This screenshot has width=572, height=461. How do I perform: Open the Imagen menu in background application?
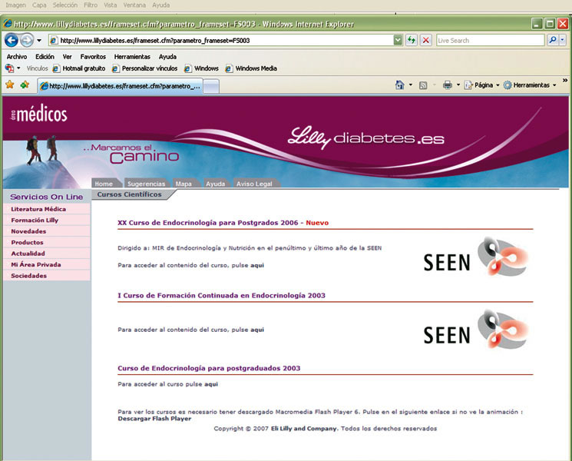(15, 5)
